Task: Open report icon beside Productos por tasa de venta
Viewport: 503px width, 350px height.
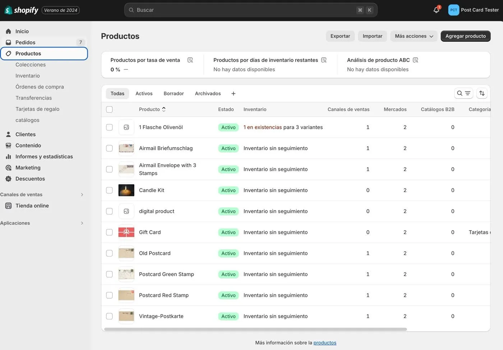Action: coord(190,60)
